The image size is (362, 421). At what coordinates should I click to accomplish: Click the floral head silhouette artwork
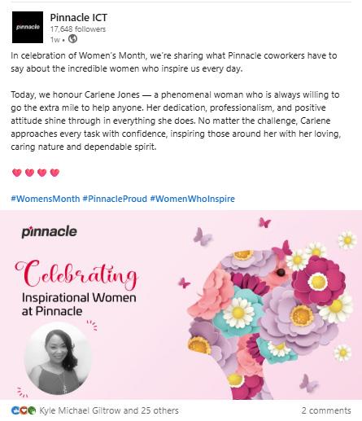coord(268,320)
